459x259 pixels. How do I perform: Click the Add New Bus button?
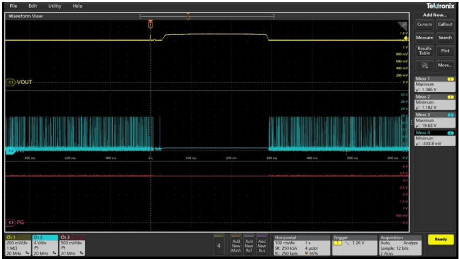tap(262, 244)
